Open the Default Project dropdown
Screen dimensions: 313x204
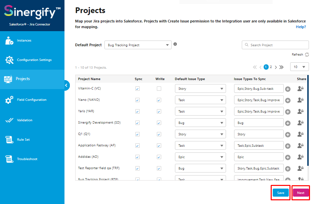138,45
